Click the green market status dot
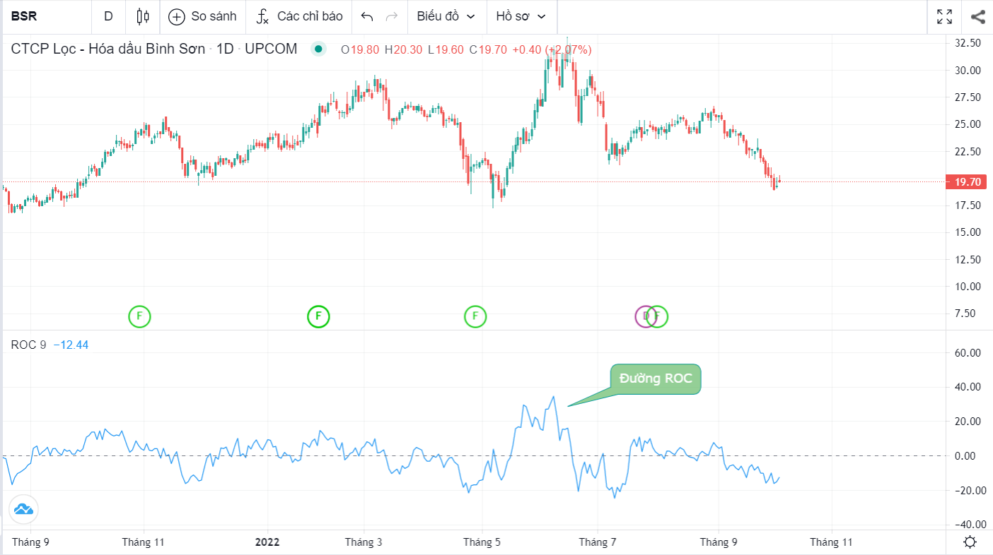 tap(318, 49)
